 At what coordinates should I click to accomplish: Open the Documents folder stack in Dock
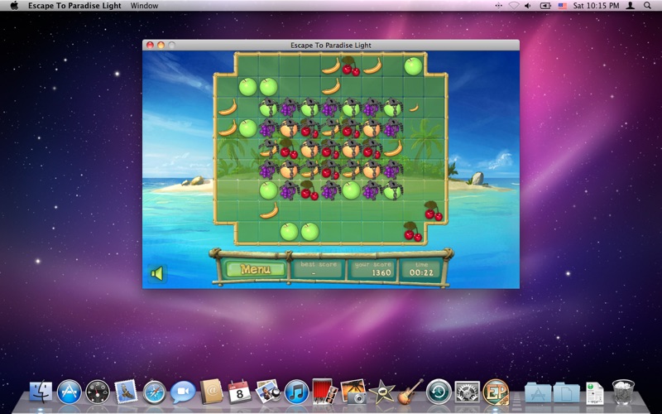pos(566,392)
